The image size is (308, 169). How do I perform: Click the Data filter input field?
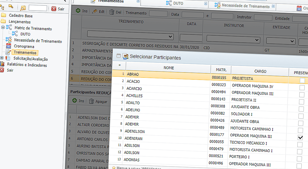[192, 15]
